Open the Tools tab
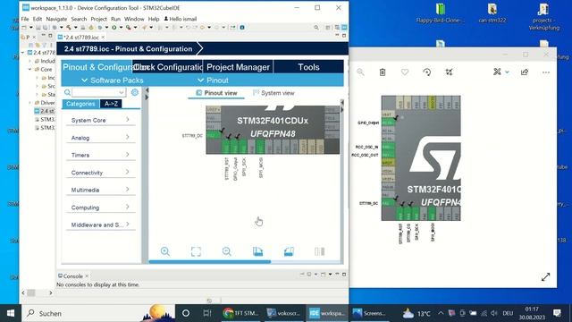 pos(308,67)
